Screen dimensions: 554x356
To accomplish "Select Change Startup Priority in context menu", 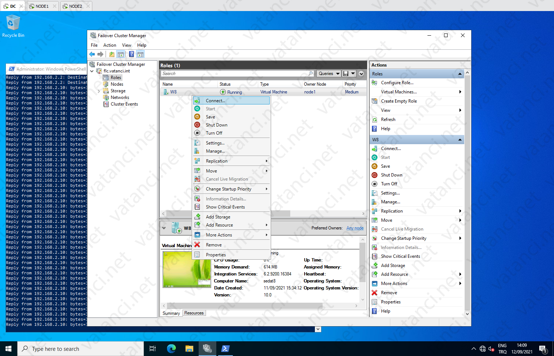I will click(231, 189).
